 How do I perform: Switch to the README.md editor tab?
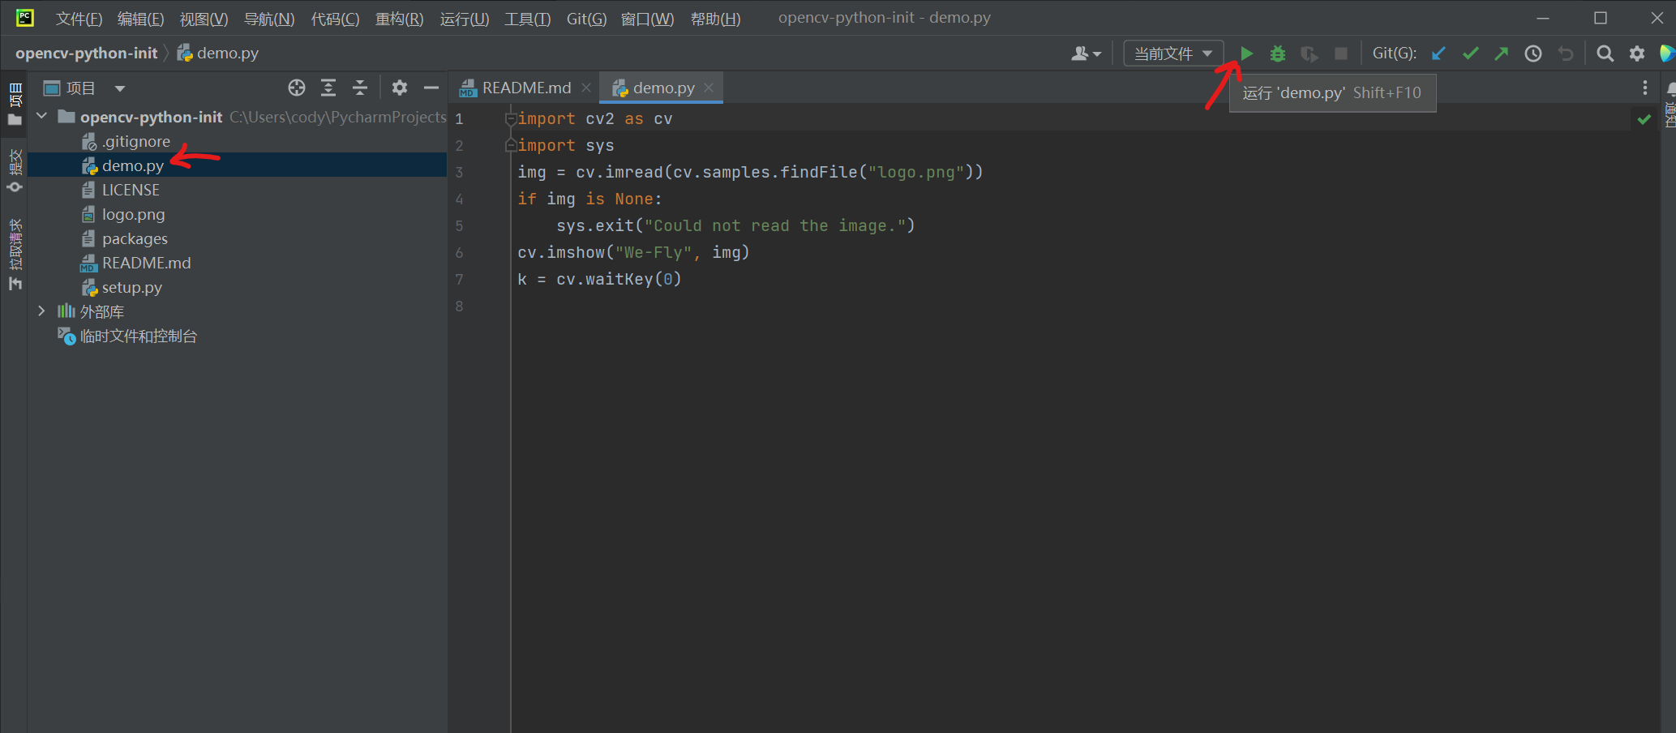click(525, 88)
